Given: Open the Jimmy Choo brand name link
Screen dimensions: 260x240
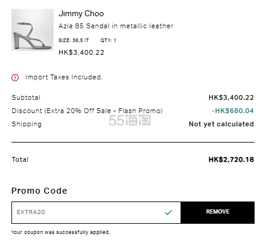Looking at the screenshot, I should tap(81, 14).
